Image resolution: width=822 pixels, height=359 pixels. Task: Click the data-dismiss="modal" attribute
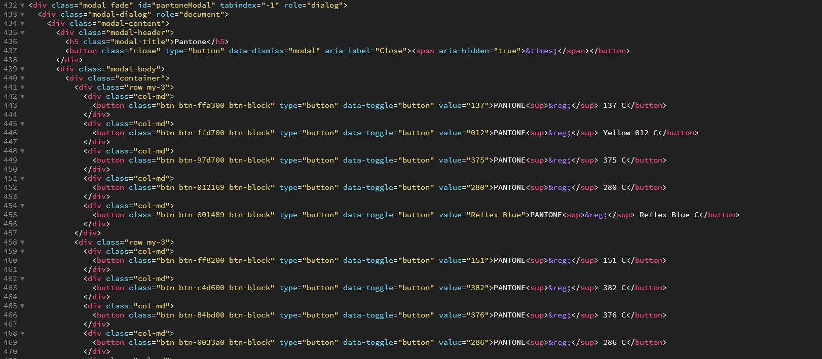[275, 51]
